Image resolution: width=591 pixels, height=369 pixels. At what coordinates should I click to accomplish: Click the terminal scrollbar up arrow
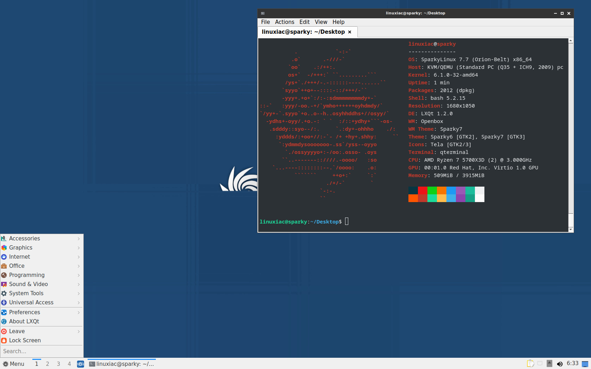(571, 41)
